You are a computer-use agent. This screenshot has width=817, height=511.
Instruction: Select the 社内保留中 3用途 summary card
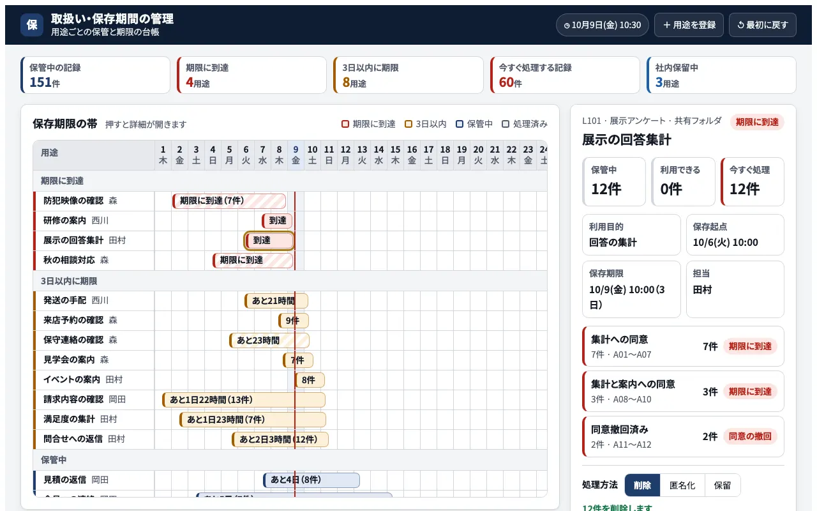click(x=721, y=75)
